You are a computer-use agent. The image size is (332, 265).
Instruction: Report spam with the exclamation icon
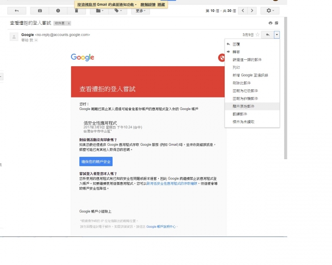(x=58, y=11)
